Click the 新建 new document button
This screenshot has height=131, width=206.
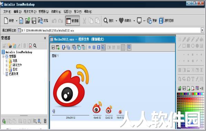tap(9, 20)
